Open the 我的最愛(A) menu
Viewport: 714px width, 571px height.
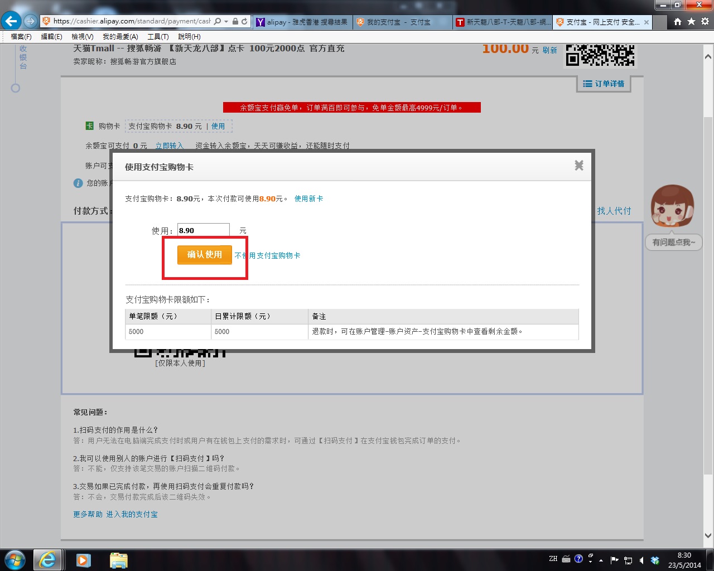click(120, 36)
